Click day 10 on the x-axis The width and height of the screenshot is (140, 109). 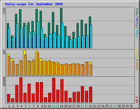click(x=45, y=106)
